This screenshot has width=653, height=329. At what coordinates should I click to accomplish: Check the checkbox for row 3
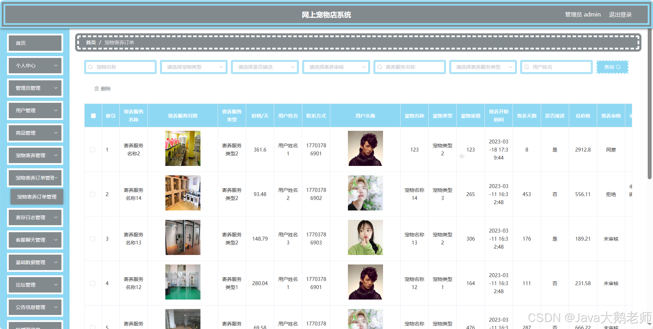pyautogui.click(x=93, y=239)
